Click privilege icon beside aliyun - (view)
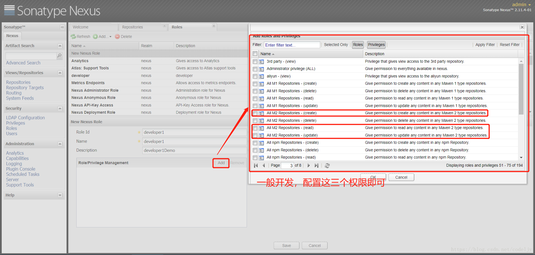The image size is (535, 255). (x=261, y=76)
